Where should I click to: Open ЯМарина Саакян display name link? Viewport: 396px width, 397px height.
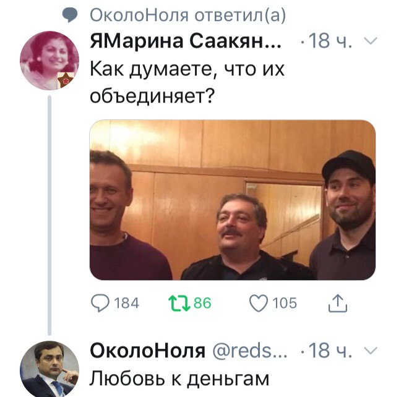click(x=186, y=41)
